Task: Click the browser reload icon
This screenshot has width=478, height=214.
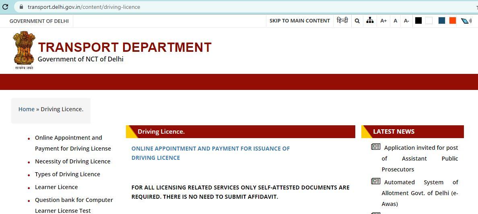Action: [x=6, y=7]
